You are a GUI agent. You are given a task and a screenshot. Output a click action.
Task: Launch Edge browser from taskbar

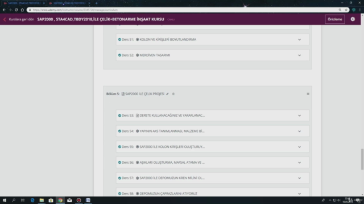pyautogui.click(x=32, y=200)
